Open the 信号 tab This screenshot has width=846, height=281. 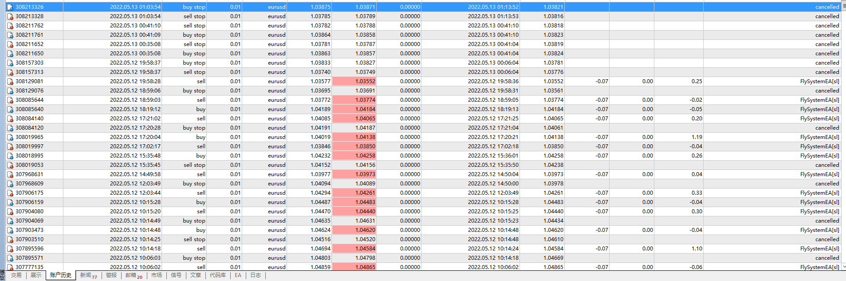176,275
